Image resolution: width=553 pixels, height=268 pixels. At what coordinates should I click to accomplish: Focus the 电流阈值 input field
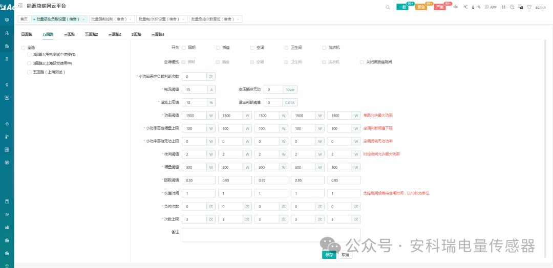tap(195, 90)
